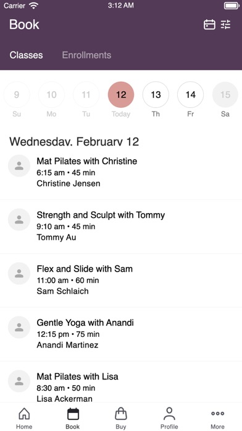
Task: Switch to the Enrollments tab
Action: (86, 55)
